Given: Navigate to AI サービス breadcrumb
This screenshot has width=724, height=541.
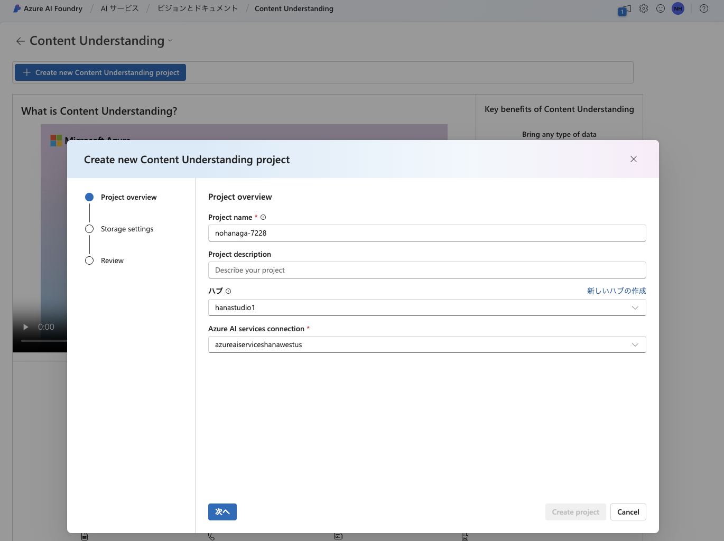Looking at the screenshot, I should click(119, 8).
